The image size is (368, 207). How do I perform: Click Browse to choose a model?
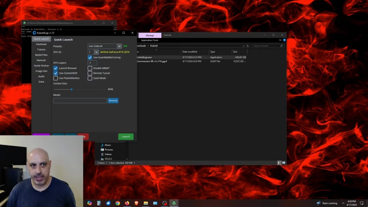click(x=113, y=100)
